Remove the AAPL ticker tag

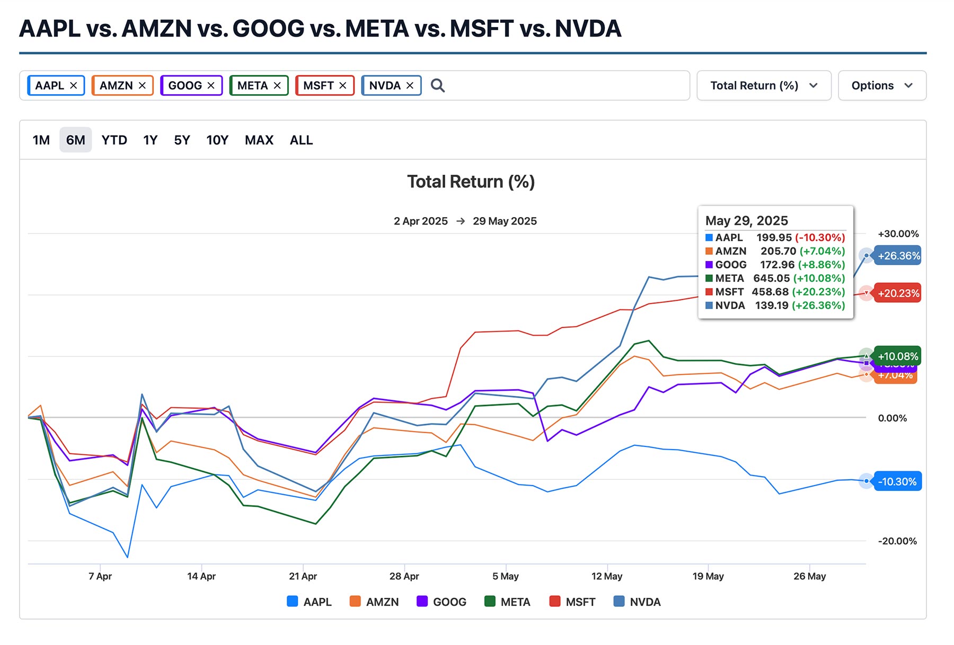(x=74, y=85)
